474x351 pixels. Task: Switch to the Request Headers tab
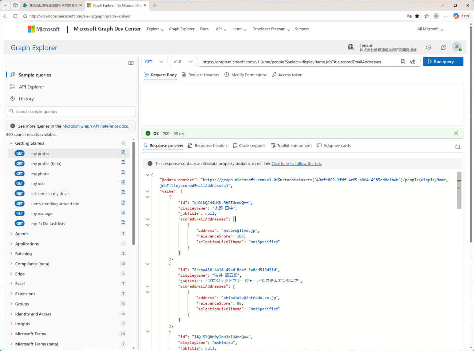[x=200, y=75]
